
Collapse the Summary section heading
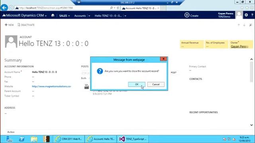(x=13, y=60)
